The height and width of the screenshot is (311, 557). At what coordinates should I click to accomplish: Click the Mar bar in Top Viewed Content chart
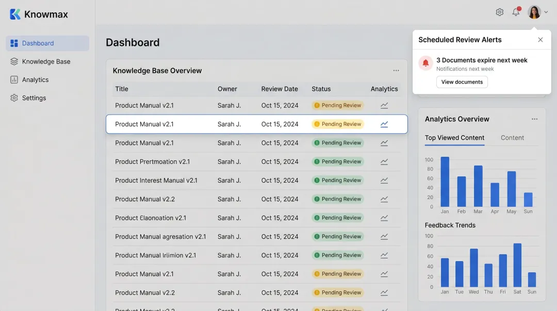(x=478, y=186)
